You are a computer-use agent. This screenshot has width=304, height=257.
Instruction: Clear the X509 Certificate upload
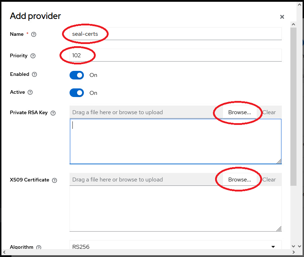269,179
